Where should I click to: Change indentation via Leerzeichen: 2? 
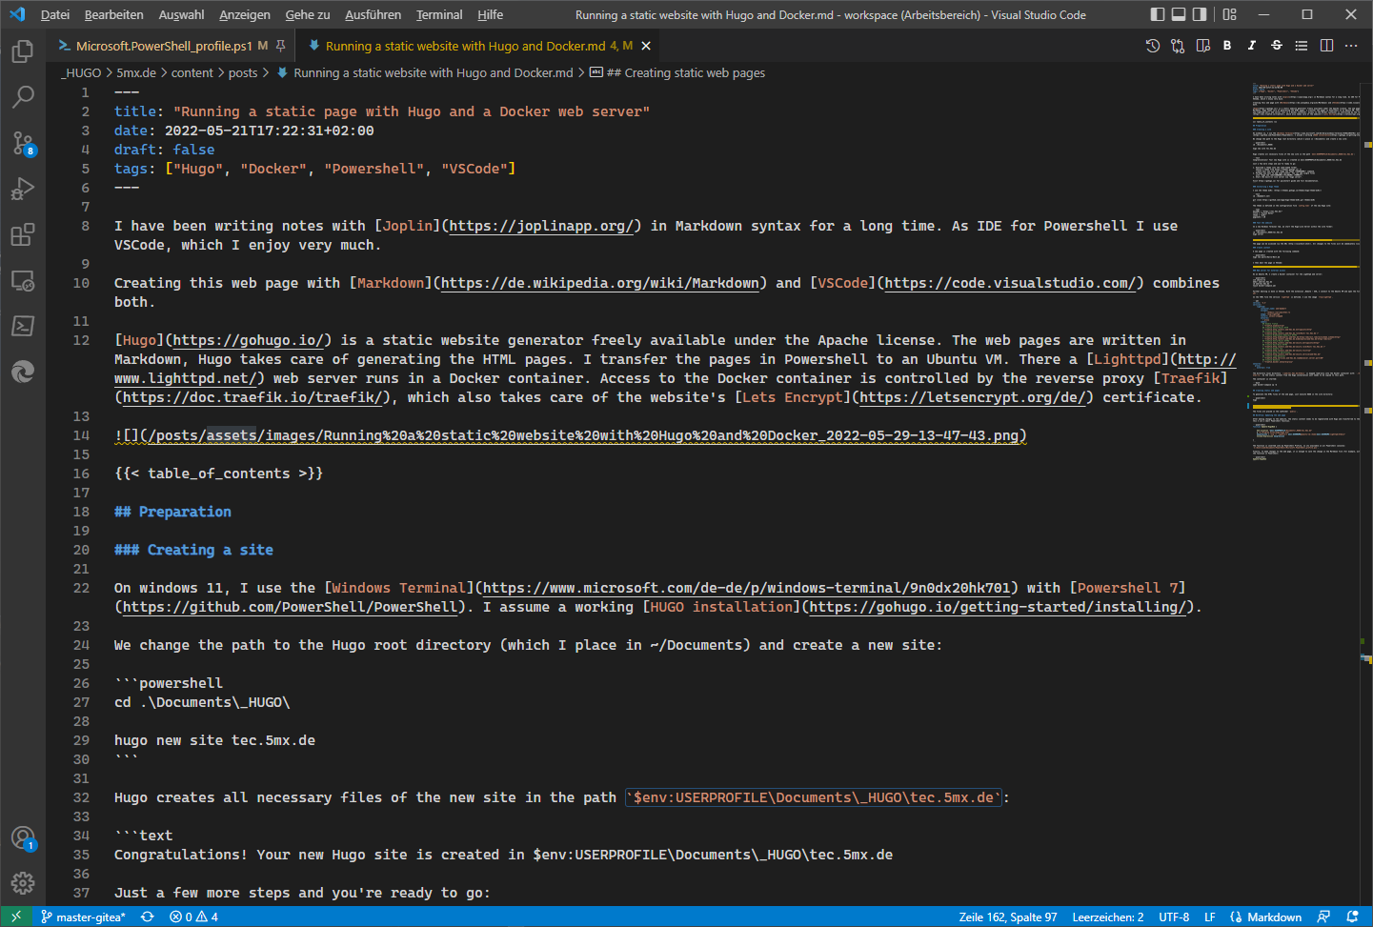(x=1108, y=917)
